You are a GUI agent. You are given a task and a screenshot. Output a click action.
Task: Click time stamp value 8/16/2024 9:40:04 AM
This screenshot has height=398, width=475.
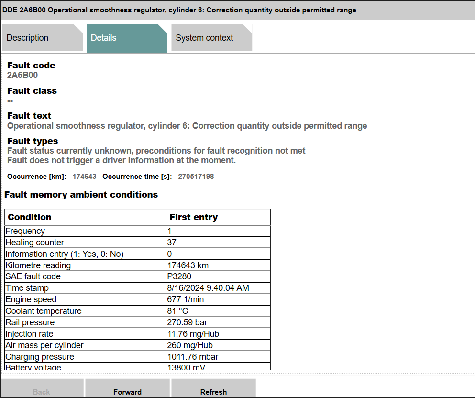click(208, 288)
